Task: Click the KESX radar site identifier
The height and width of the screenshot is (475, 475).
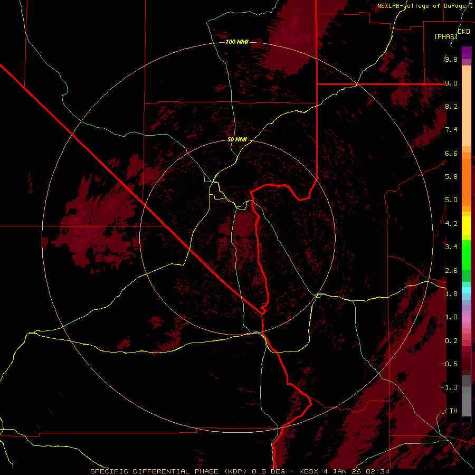Action: pyautogui.click(x=309, y=471)
